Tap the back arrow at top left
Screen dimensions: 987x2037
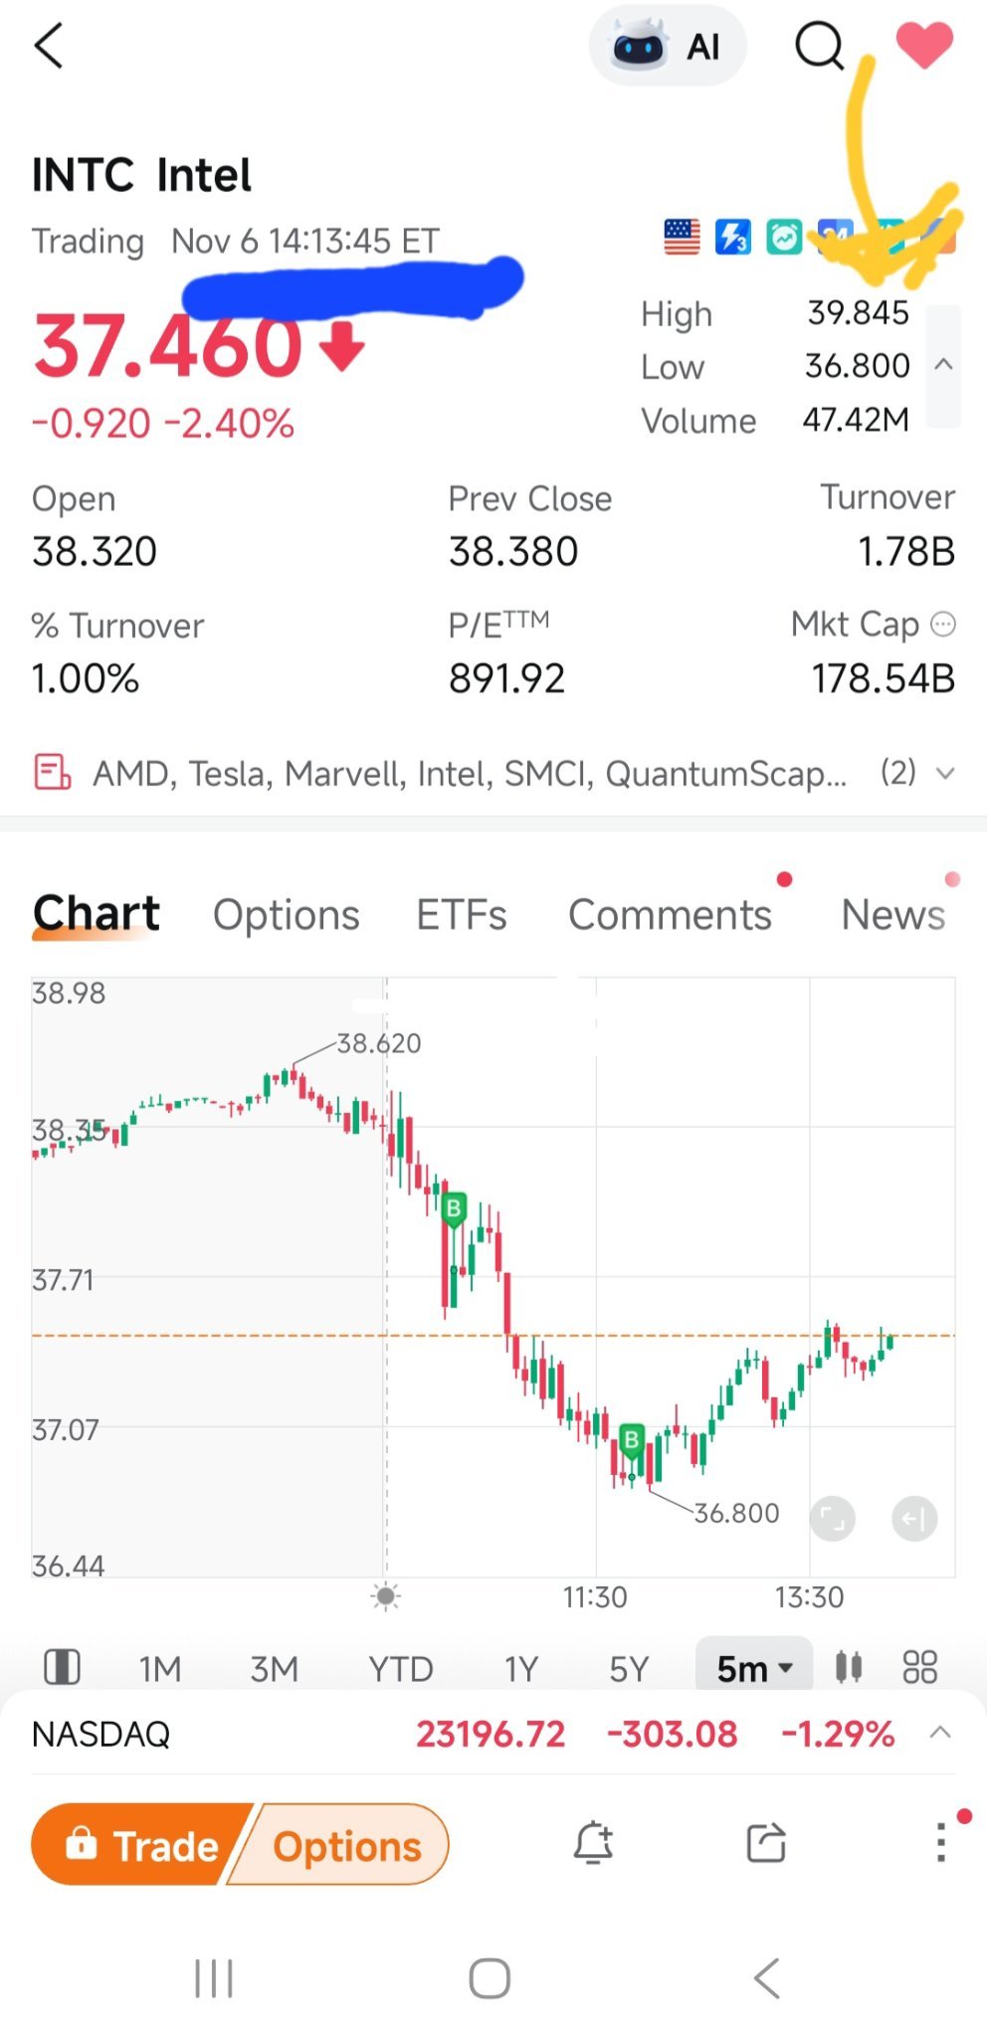[x=49, y=46]
